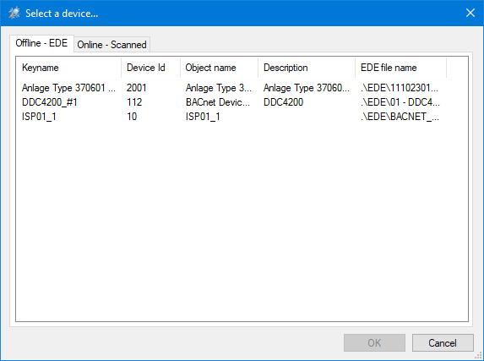Click the .\EDE\BACNET_... file name cell
This screenshot has height=361, width=484.
(400, 117)
